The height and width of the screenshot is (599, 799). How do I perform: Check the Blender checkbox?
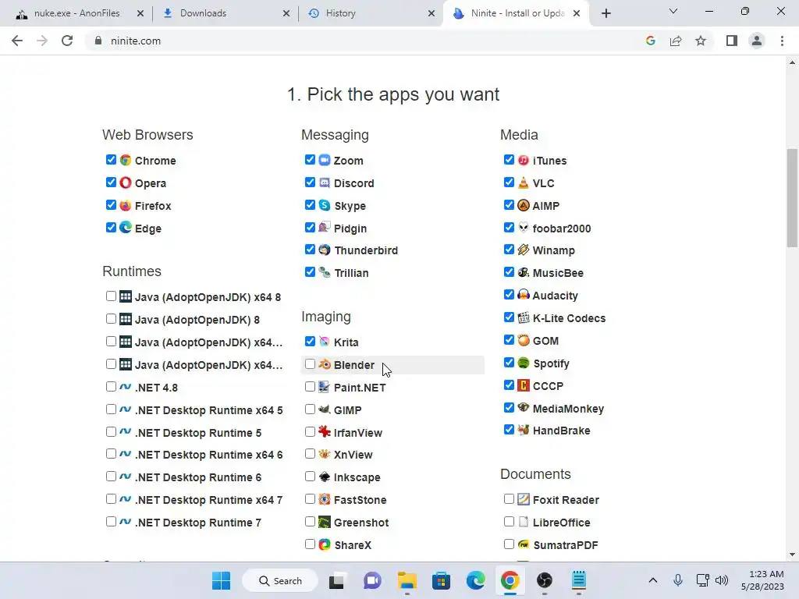point(310,364)
